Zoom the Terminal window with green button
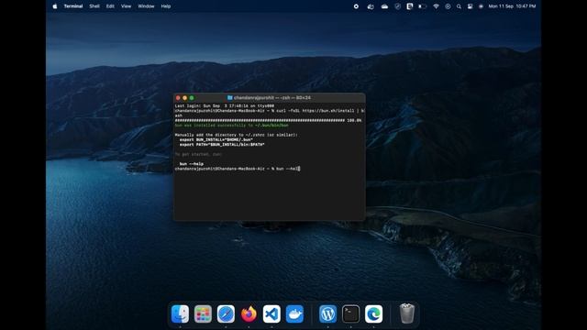The height and width of the screenshot is (330, 587). [192, 98]
